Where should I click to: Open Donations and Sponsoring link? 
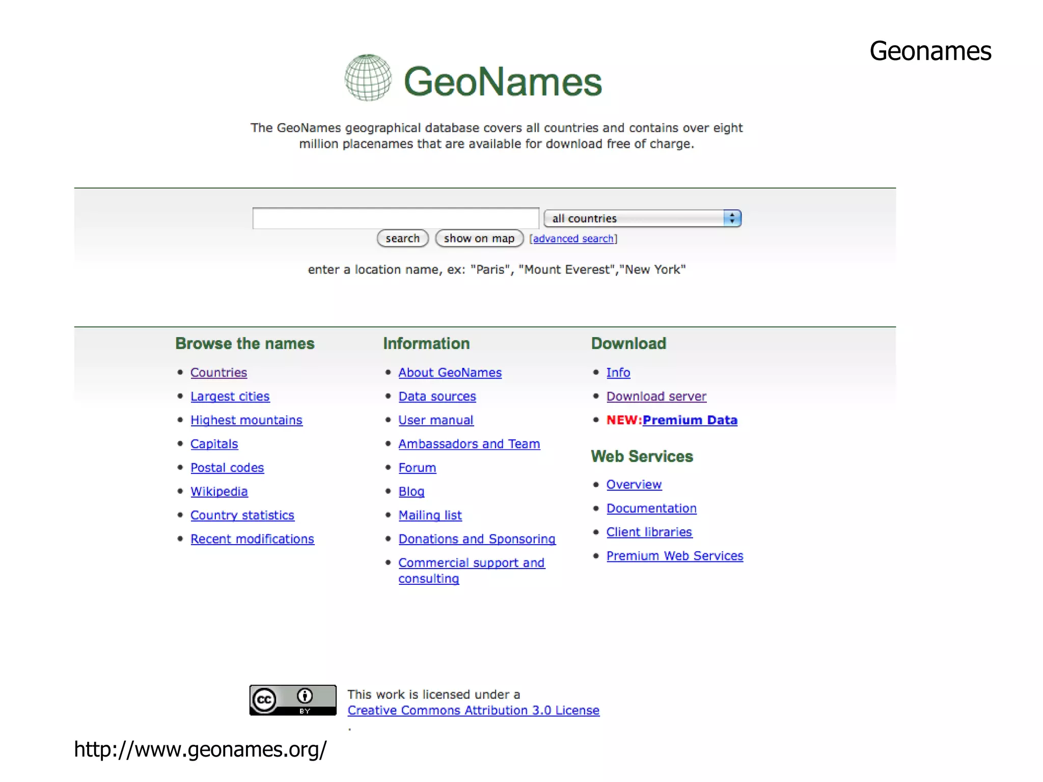(477, 540)
